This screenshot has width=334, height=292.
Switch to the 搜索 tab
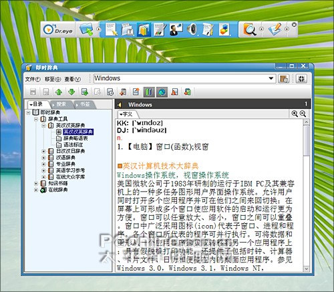click(x=61, y=104)
